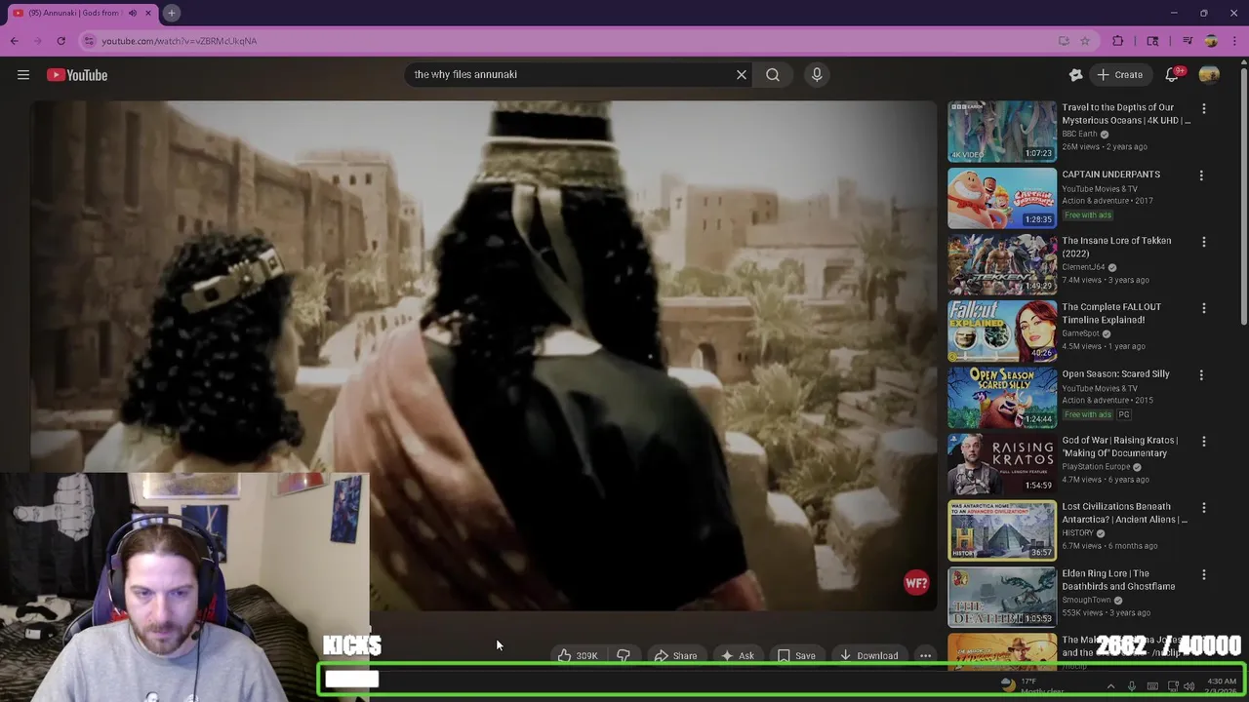Open Chrome three-dot menu

coord(1234,41)
